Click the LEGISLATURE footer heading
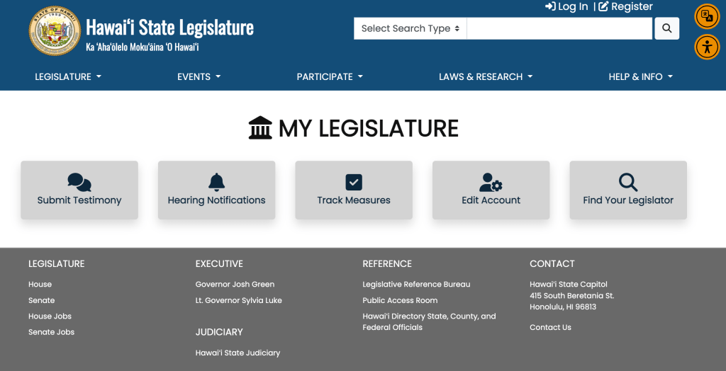The height and width of the screenshot is (371, 726). pos(57,263)
